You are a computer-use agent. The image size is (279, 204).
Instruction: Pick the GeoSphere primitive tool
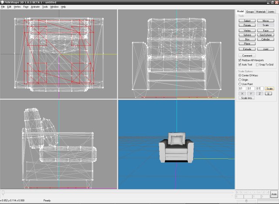click(265, 35)
